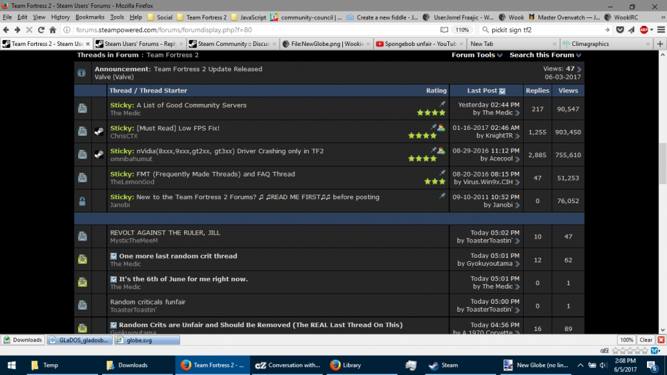Open the Adblock Plus dropdown arrow

pos(652,30)
